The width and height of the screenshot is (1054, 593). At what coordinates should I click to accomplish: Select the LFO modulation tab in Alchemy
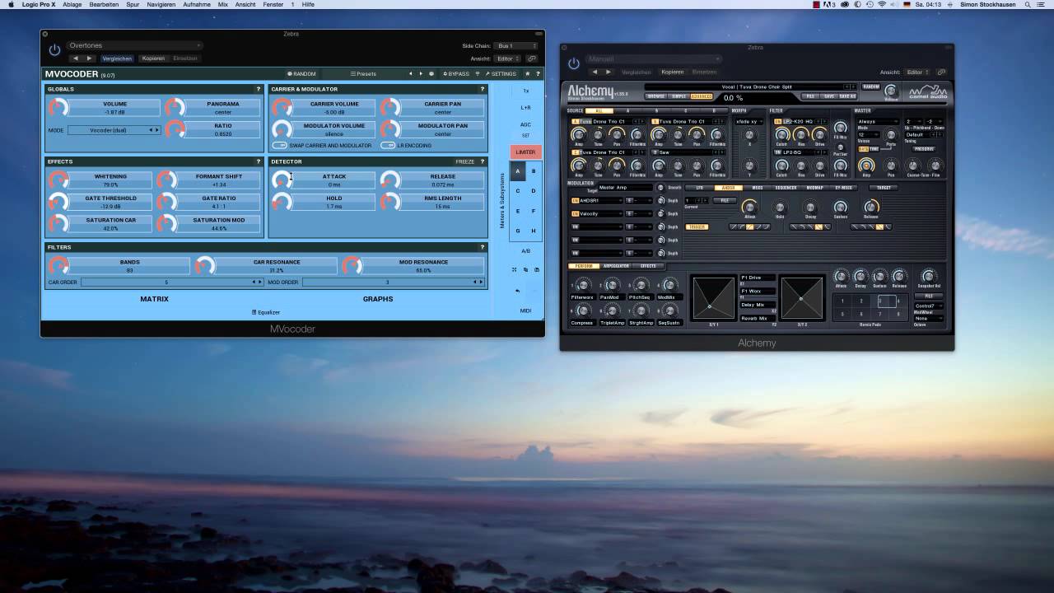click(700, 188)
